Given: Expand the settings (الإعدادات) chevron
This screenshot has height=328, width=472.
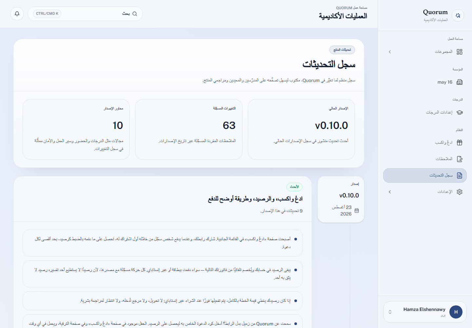Looking at the screenshot, I should [x=390, y=192].
